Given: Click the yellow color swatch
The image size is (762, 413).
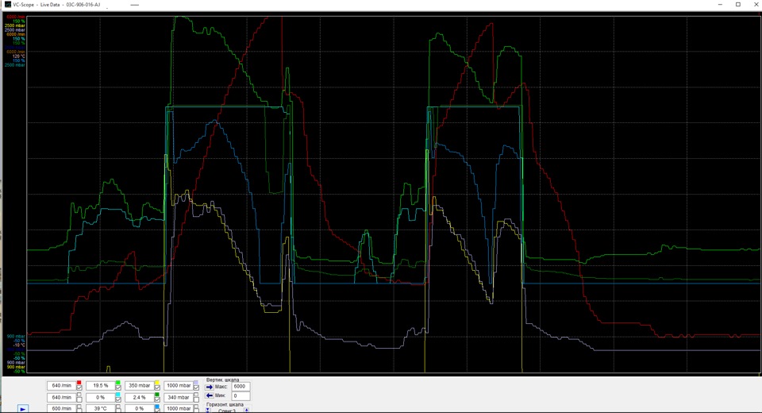Looking at the screenshot, I should (157, 382).
